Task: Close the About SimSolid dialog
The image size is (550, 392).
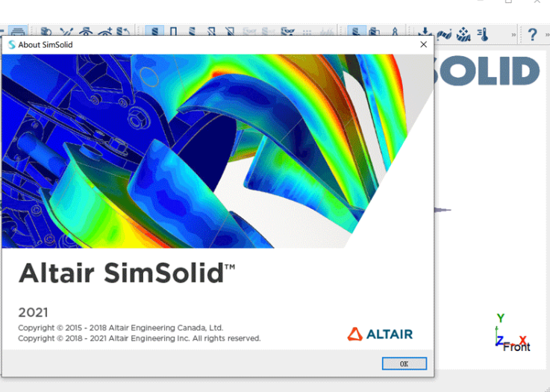Action: click(423, 45)
